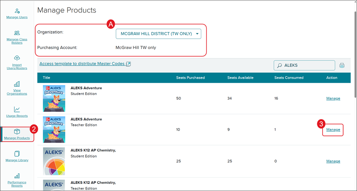Open the Manage Library icon
The height and width of the screenshot is (191, 357).
click(x=17, y=154)
